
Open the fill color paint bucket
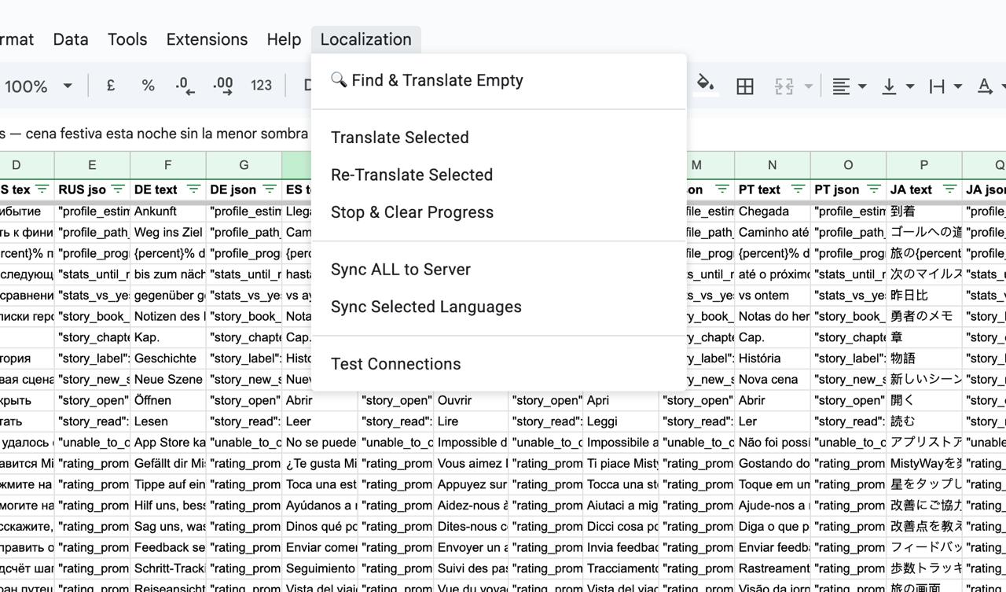706,85
